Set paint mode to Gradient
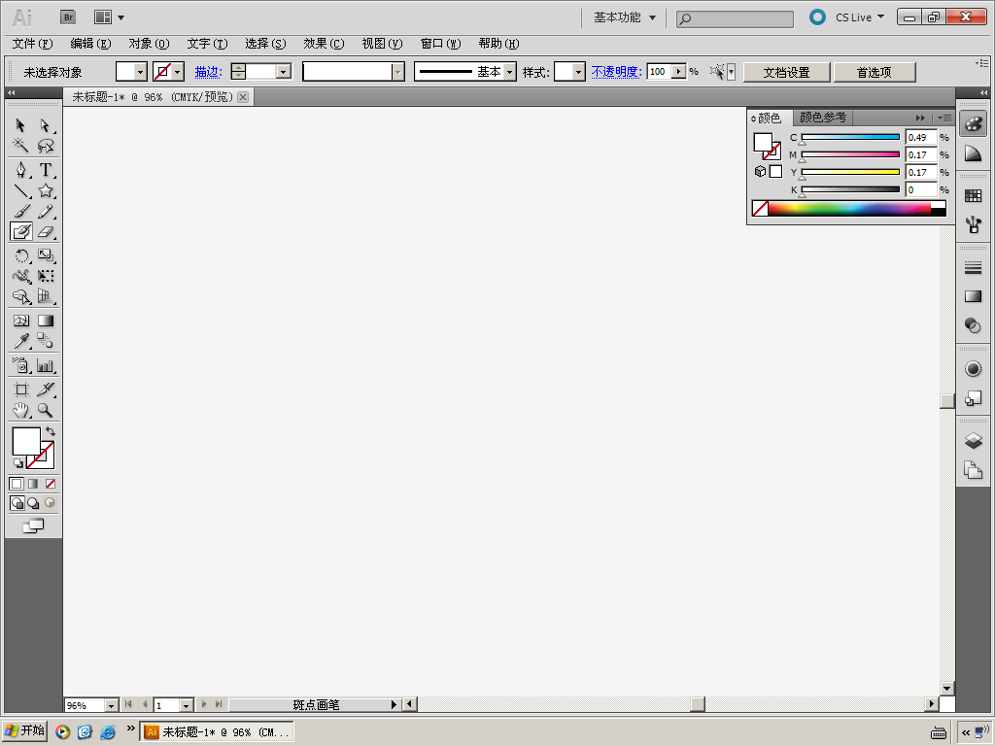The image size is (995, 746). pos(33,484)
